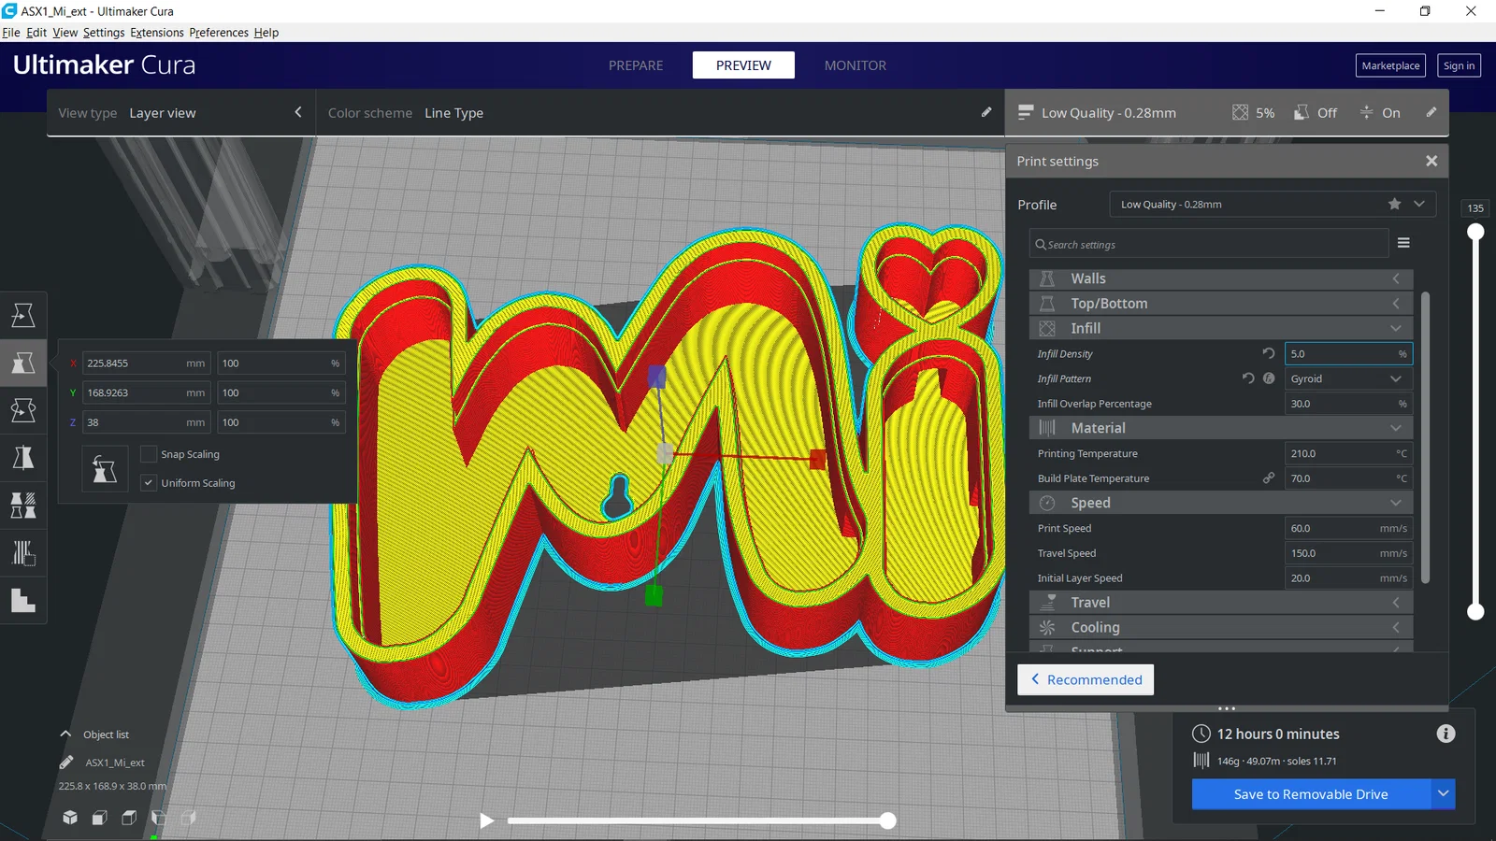Click the top layer slider handle
This screenshot has width=1496, height=841.
coord(1475,232)
